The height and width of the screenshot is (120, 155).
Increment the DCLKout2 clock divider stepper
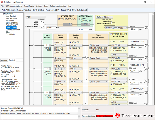[50, 68]
